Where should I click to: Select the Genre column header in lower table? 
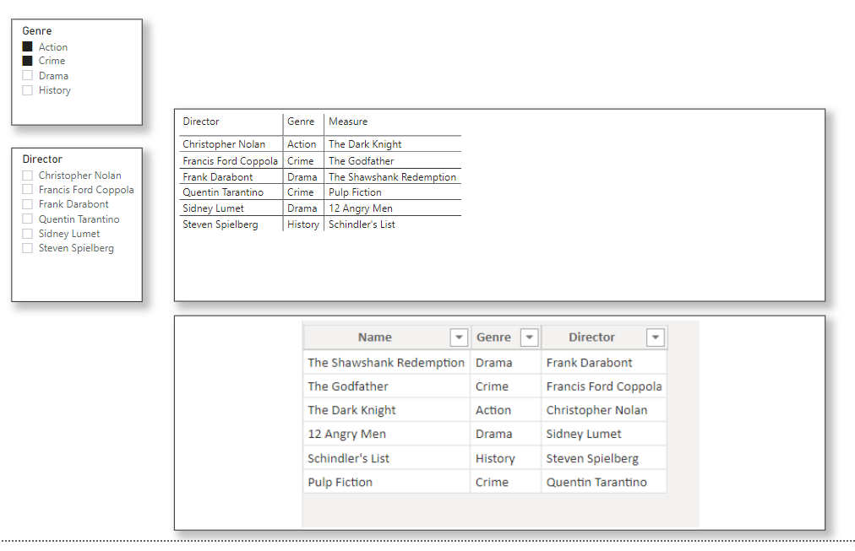(x=494, y=337)
